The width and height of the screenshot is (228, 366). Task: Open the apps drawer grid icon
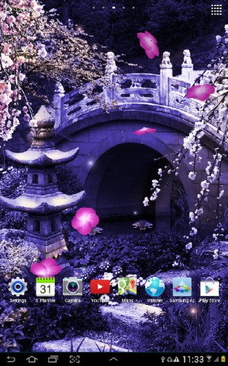coord(216,10)
